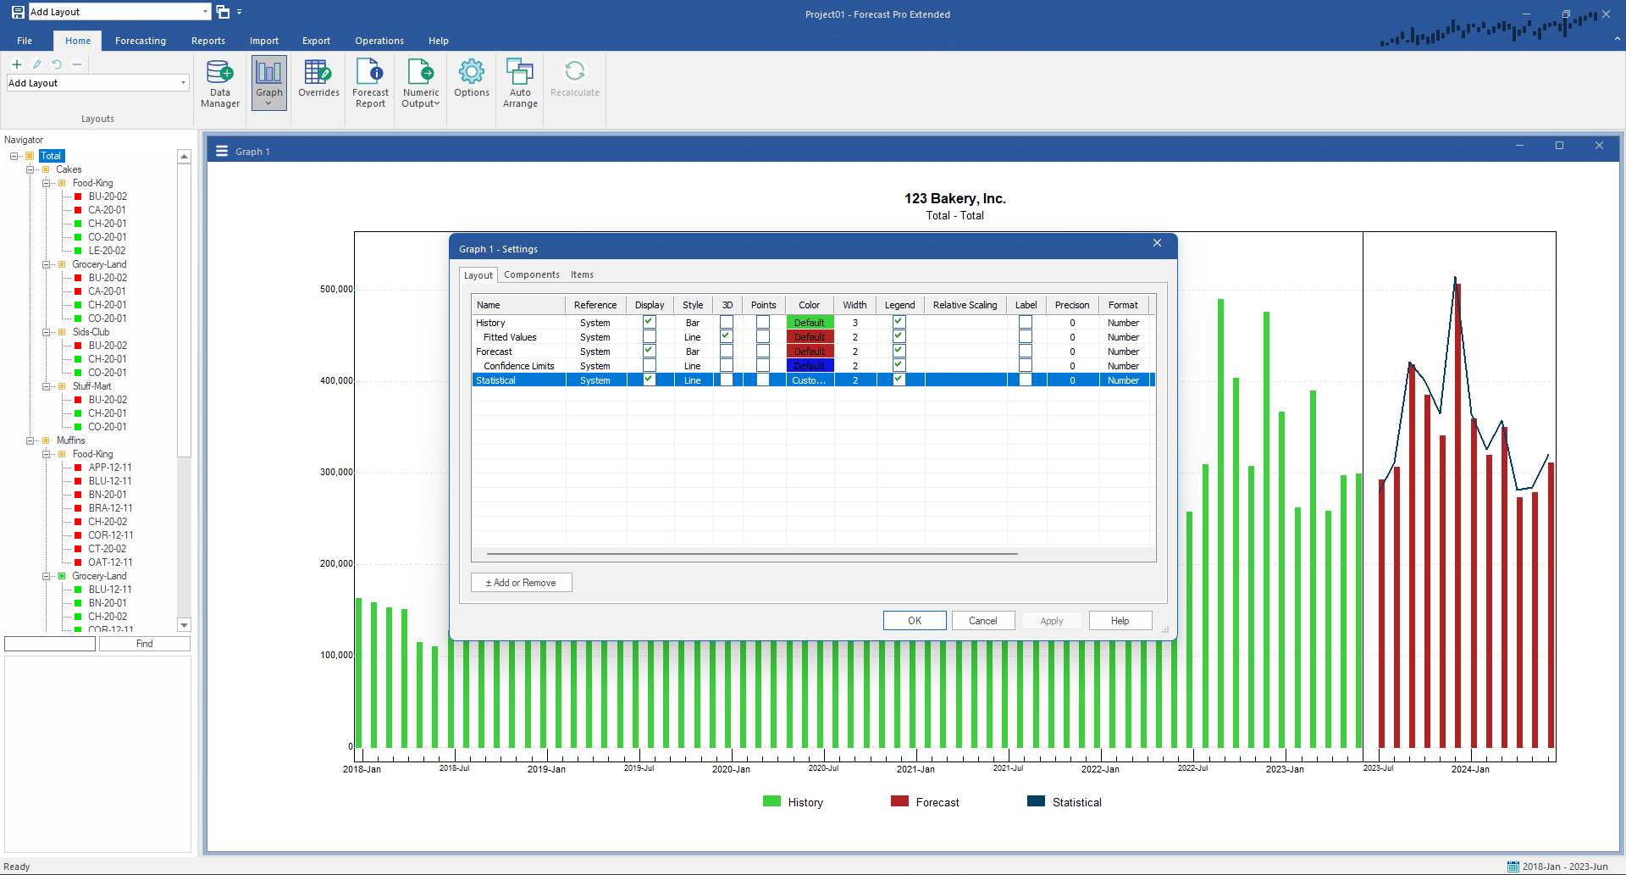Click the Add or Remove button
The width and height of the screenshot is (1626, 875).
(x=521, y=583)
